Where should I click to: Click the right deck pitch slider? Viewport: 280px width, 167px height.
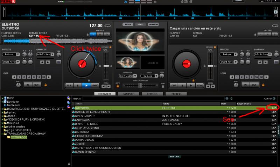point(211,66)
